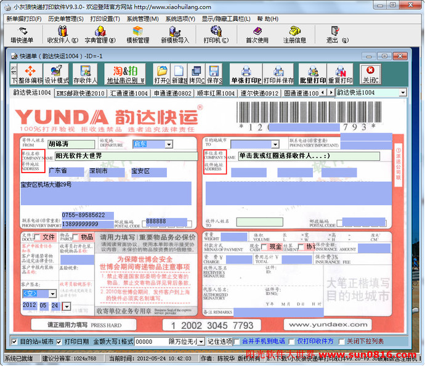The height and width of the screenshot is (366, 425).
Task: Click 拷贝 copy icon
Action: [x=196, y=74]
